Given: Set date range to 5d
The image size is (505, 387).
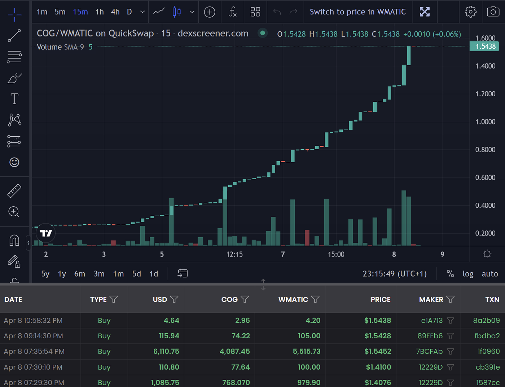Looking at the screenshot, I should tap(137, 274).
